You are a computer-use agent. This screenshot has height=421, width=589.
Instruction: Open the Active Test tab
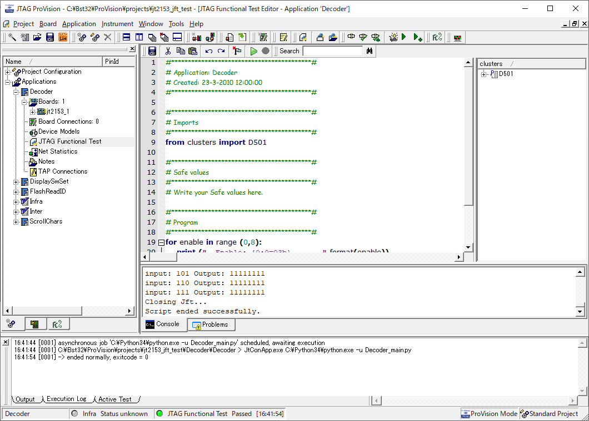pyautogui.click(x=115, y=399)
